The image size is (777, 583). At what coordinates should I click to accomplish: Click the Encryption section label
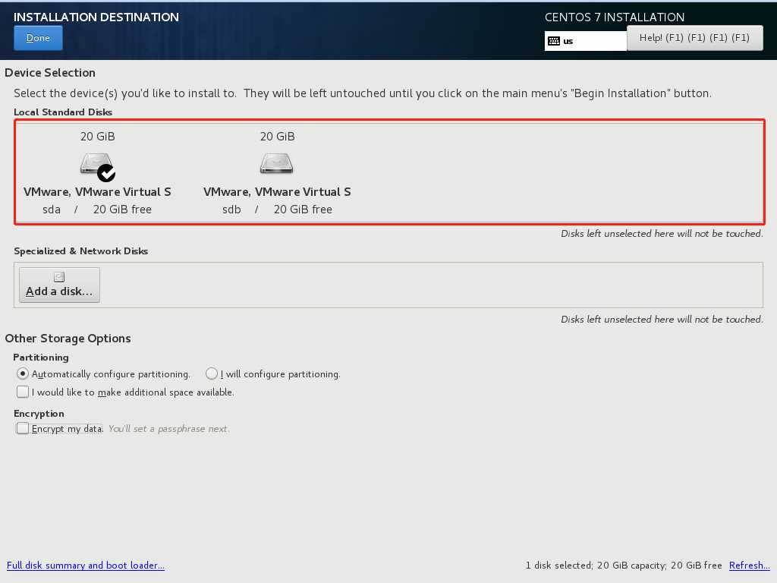(x=39, y=414)
